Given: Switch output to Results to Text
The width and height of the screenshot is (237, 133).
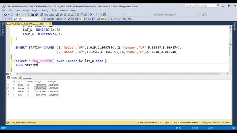Looking at the screenshot, I should (x=99, y=19).
